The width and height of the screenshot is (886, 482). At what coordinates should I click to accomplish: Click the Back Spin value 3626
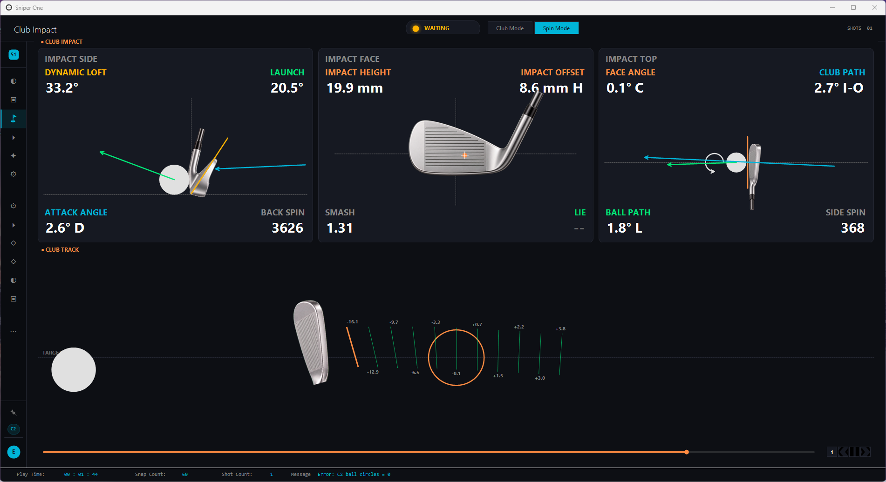287,228
